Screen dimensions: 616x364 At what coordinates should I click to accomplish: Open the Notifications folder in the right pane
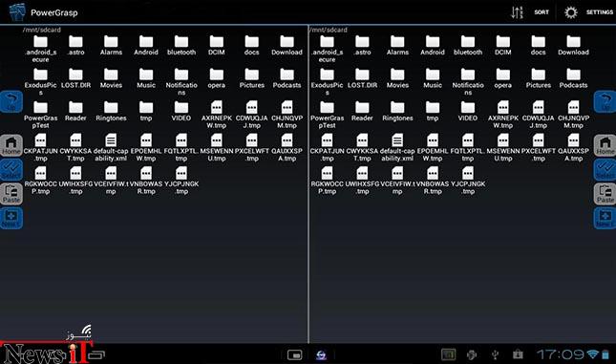tap(468, 82)
